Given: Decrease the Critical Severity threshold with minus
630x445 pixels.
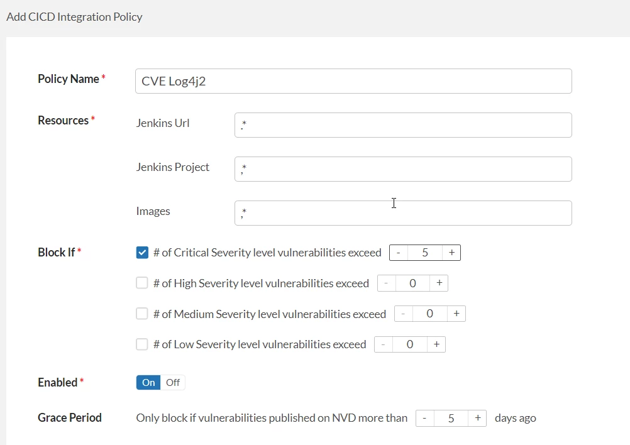Looking at the screenshot, I should point(399,253).
